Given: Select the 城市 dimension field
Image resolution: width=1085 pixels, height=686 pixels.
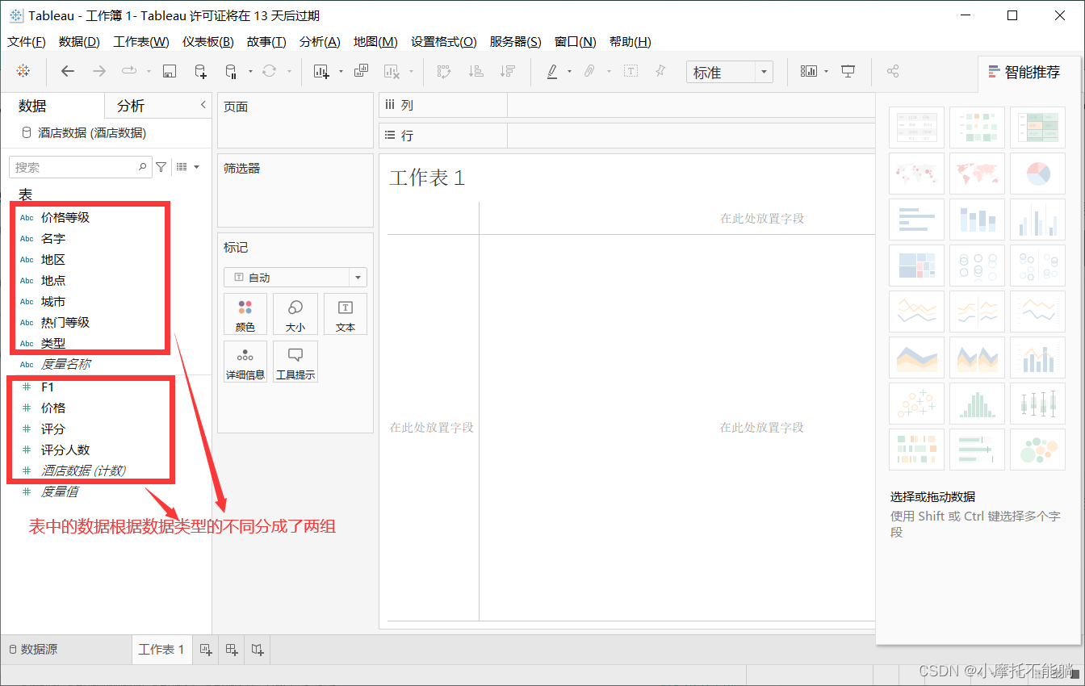Looking at the screenshot, I should 53,301.
